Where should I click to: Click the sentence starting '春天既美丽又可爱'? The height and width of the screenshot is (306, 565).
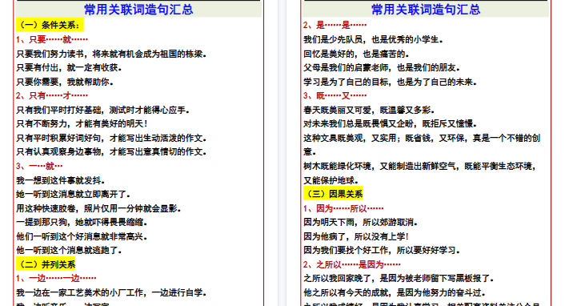coord(369,110)
